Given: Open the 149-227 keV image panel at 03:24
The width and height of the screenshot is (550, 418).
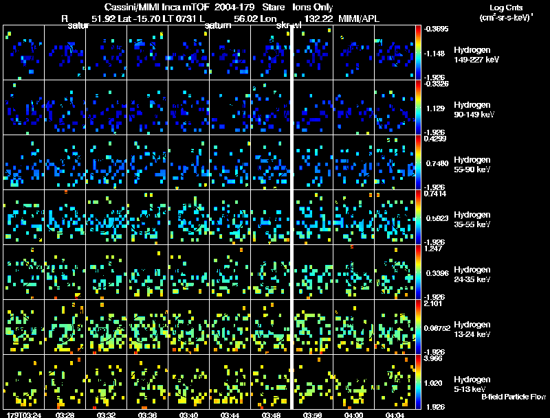Looking at the screenshot, I should click(24, 53).
